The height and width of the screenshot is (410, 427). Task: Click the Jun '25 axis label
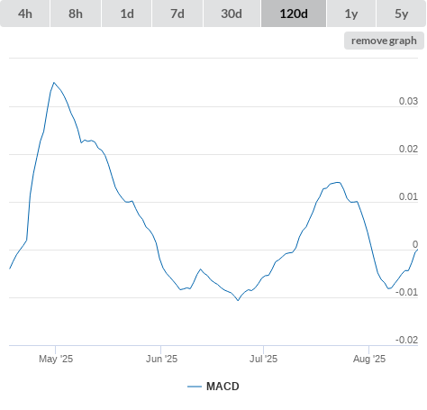161,359
